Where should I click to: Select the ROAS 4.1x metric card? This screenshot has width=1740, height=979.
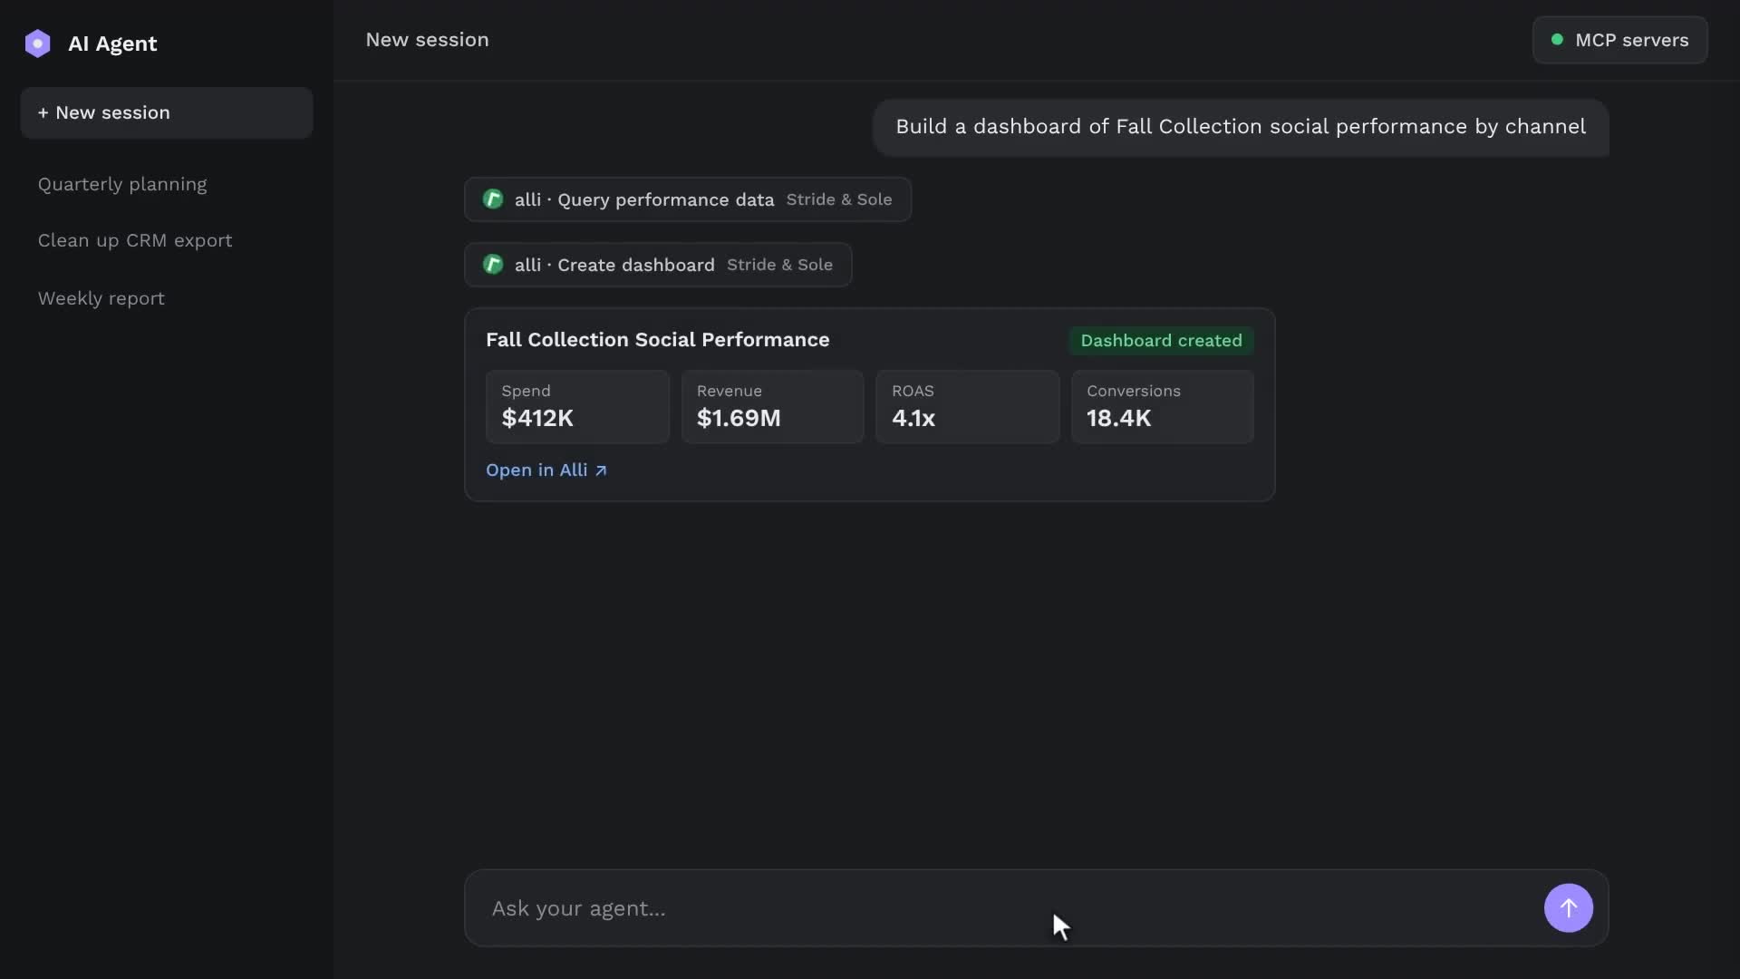pyautogui.click(x=967, y=406)
